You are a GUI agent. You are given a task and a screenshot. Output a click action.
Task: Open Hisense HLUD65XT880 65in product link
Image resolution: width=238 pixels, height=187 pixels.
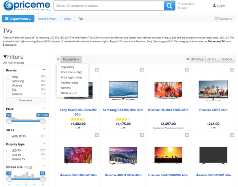(168, 110)
